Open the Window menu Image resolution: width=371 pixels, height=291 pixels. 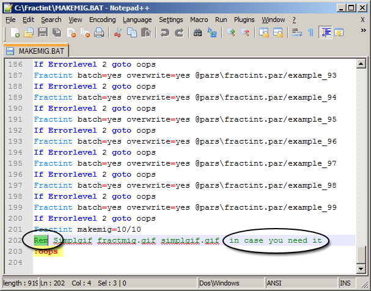coord(273,20)
